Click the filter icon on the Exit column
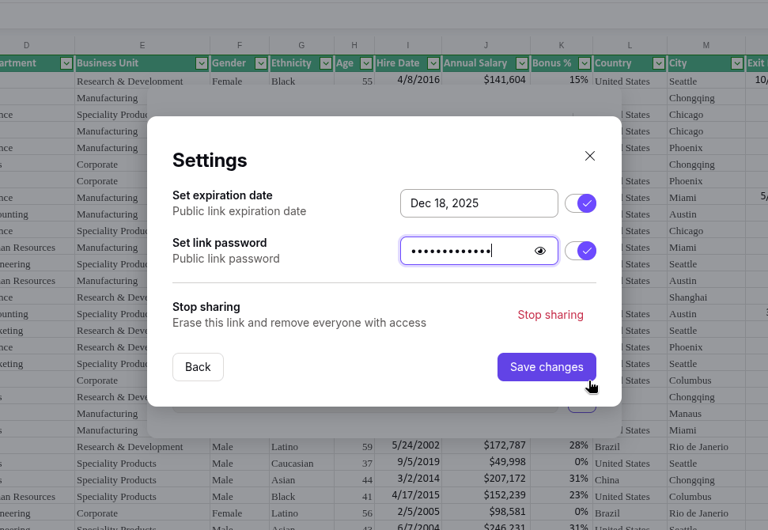This screenshot has width=768, height=530. click(x=765, y=63)
